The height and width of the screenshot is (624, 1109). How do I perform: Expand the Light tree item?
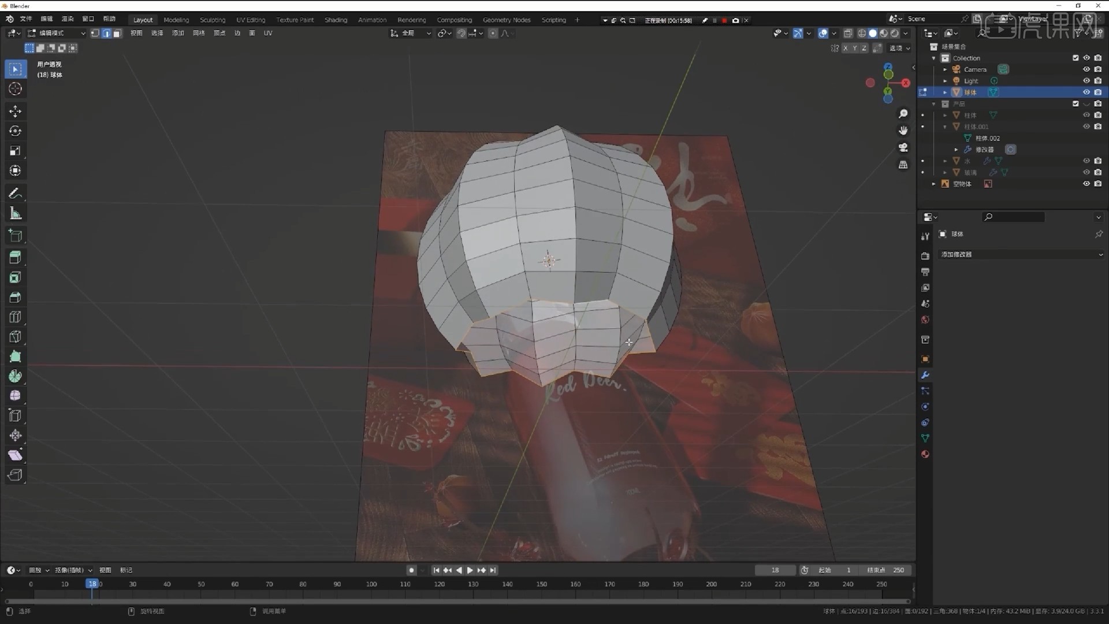point(946,81)
